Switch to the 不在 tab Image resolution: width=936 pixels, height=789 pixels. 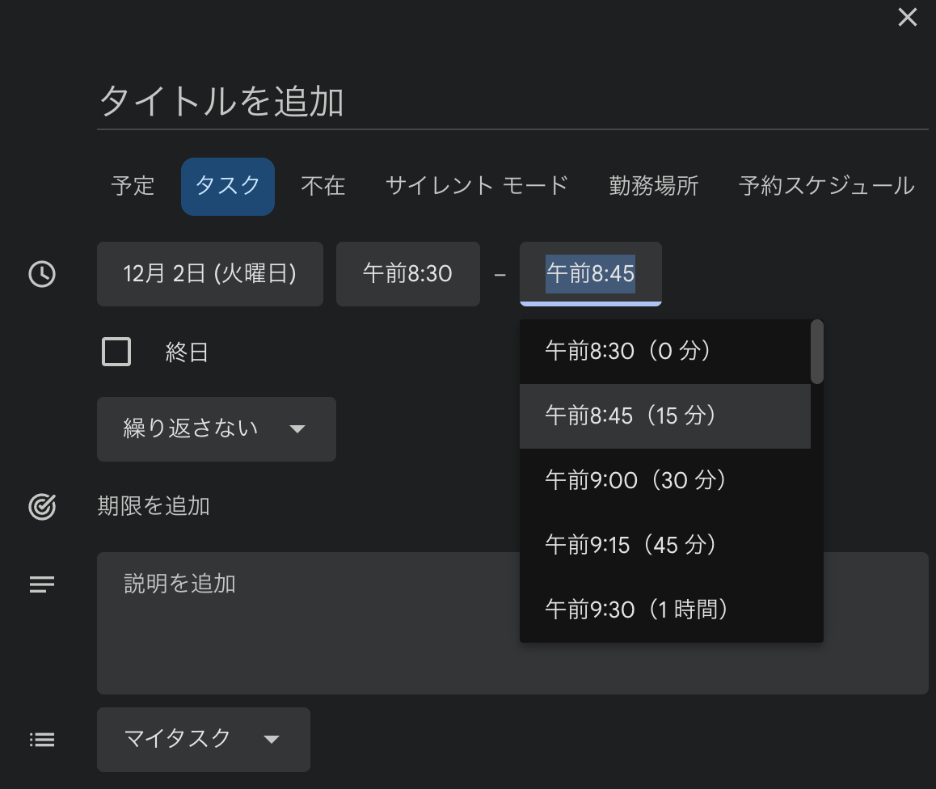(x=323, y=186)
